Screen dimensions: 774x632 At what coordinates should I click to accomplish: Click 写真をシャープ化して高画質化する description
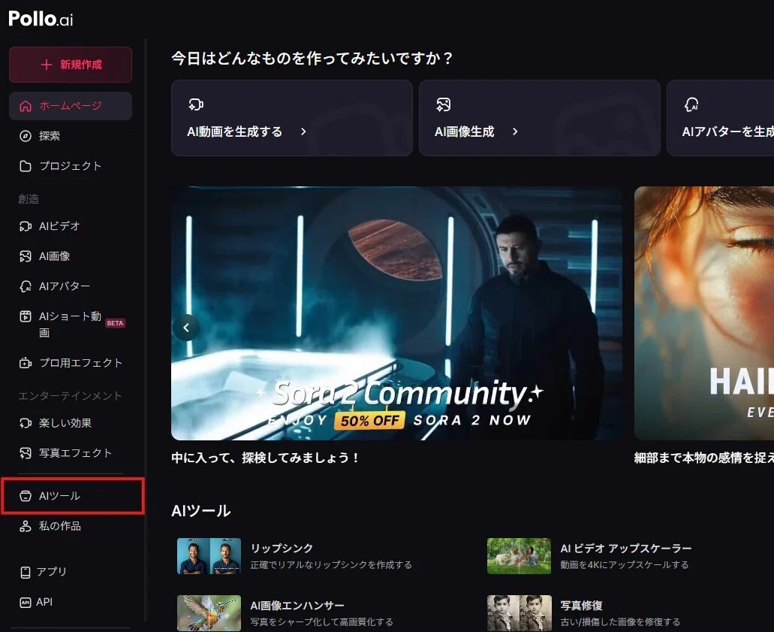[321, 621]
